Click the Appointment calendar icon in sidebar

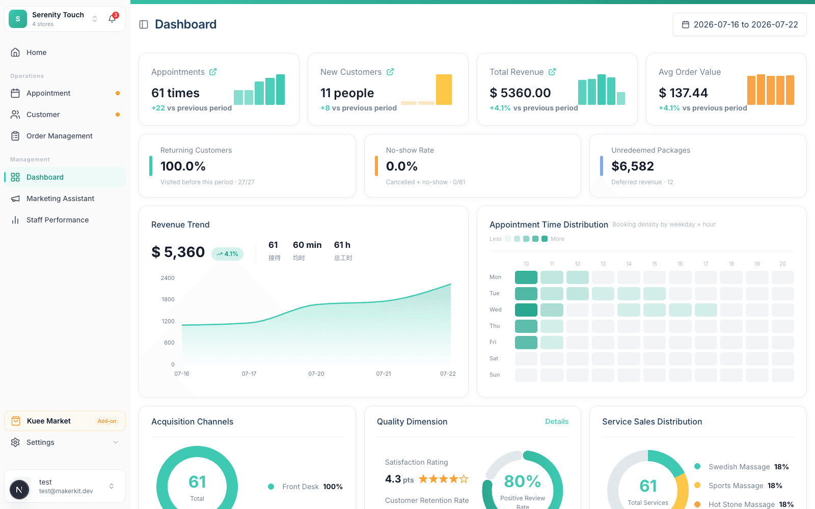click(x=15, y=93)
